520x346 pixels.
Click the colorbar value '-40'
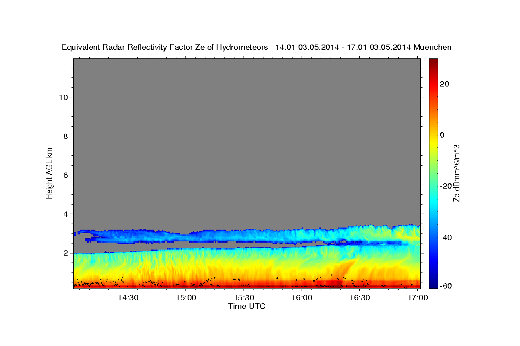446,237
